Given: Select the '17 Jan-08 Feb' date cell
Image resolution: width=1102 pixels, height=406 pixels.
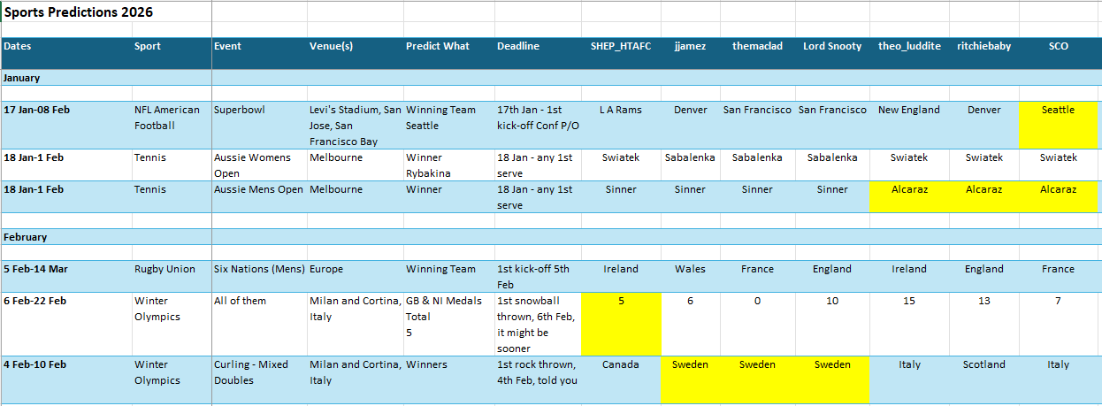Looking at the screenshot, I should [x=66, y=125].
